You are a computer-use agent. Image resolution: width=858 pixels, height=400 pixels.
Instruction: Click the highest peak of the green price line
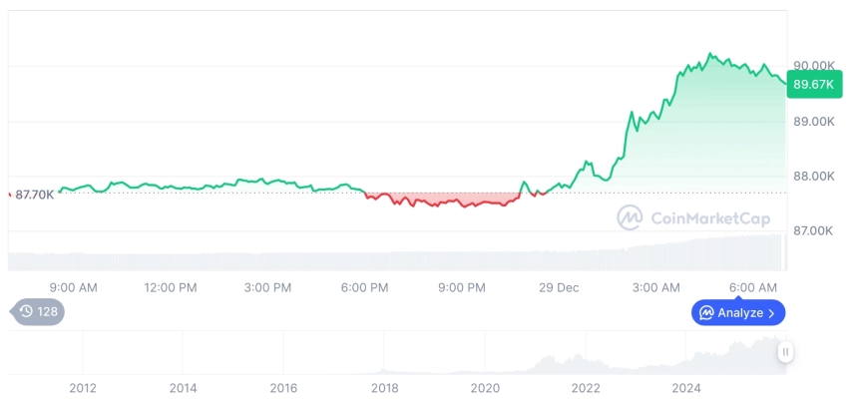click(x=710, y=54)
